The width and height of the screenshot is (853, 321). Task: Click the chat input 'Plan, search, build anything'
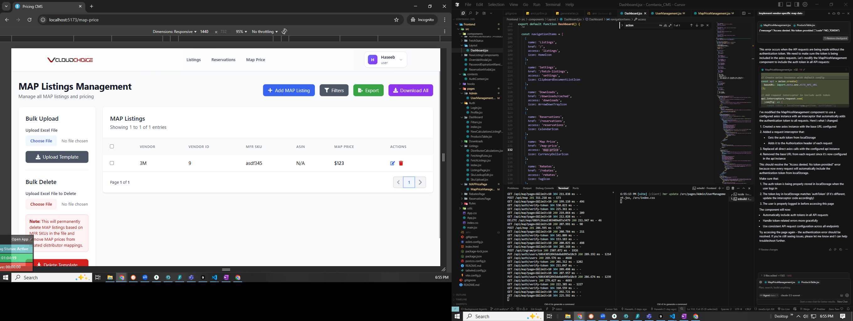point(803,287)
